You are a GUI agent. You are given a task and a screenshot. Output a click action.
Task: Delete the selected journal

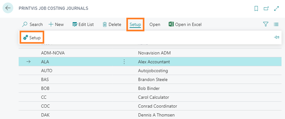point(112,24)
